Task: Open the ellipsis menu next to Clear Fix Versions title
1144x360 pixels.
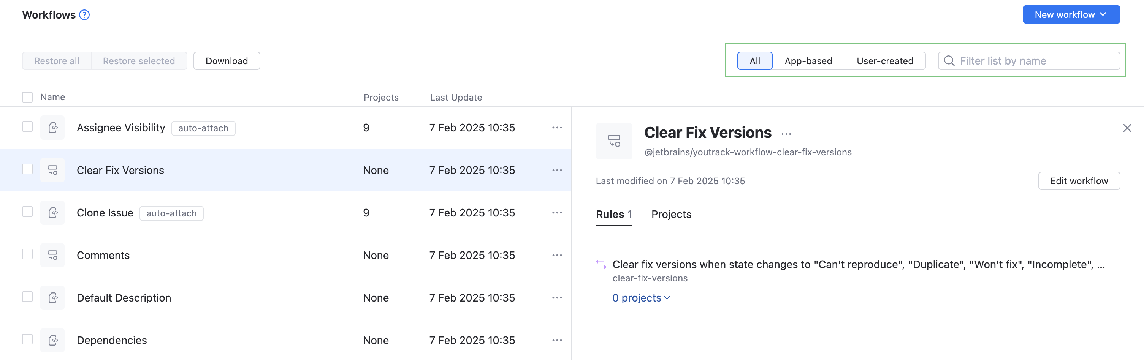Action: 786,134
